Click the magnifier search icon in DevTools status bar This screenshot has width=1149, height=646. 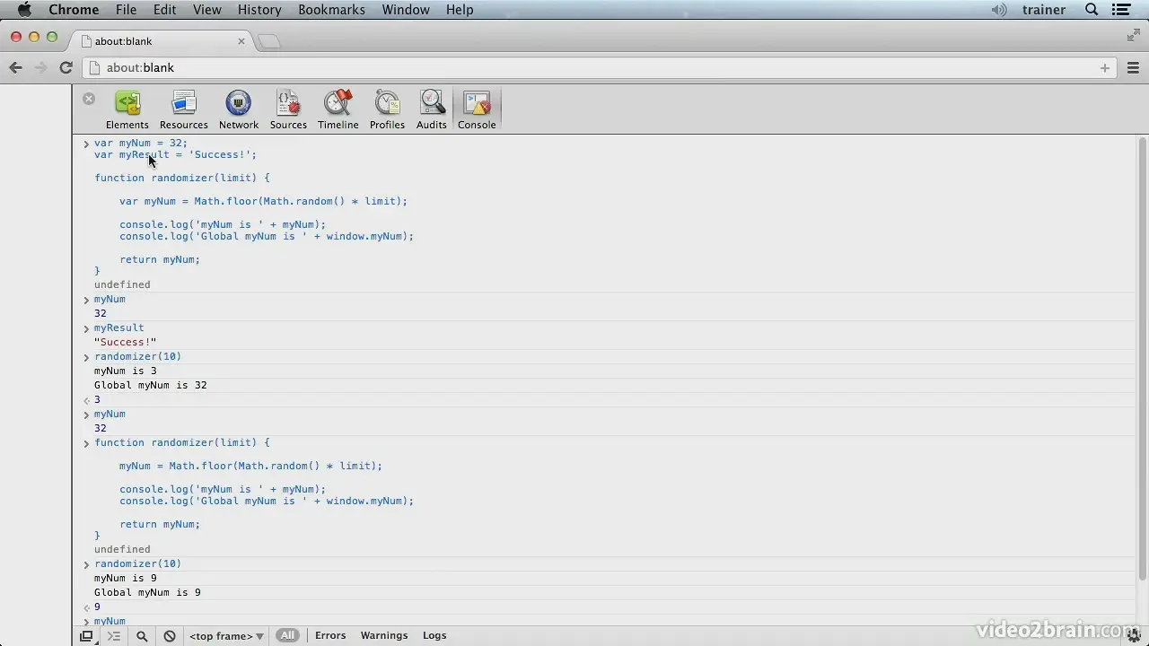[x=142, y=636]
